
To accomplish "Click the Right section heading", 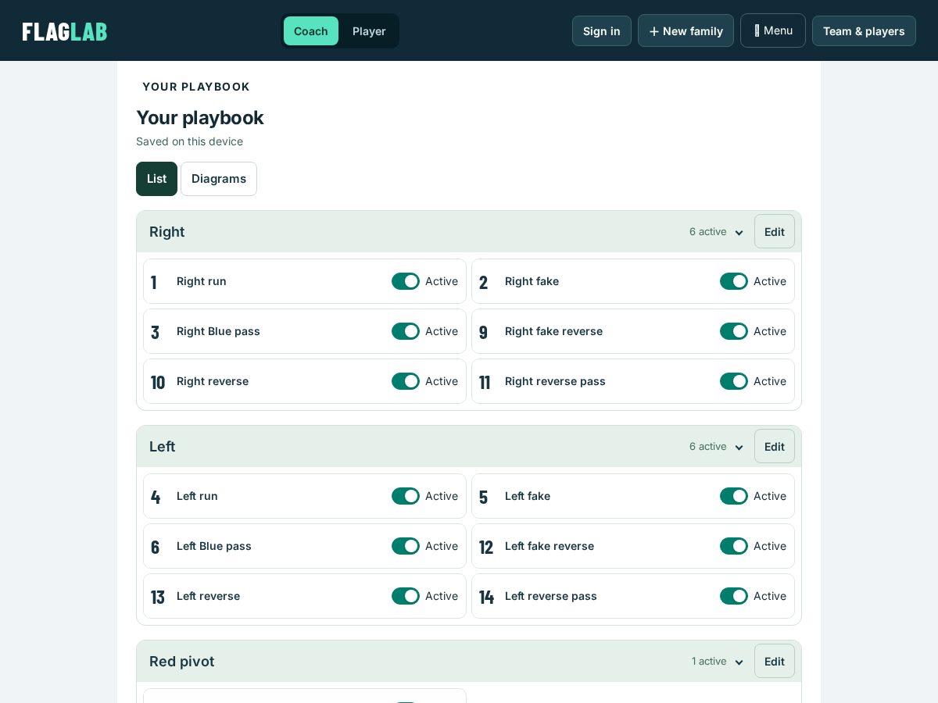I will coord(167,232).
